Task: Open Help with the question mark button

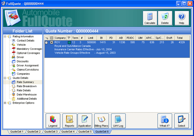Action: click(181, 18)
